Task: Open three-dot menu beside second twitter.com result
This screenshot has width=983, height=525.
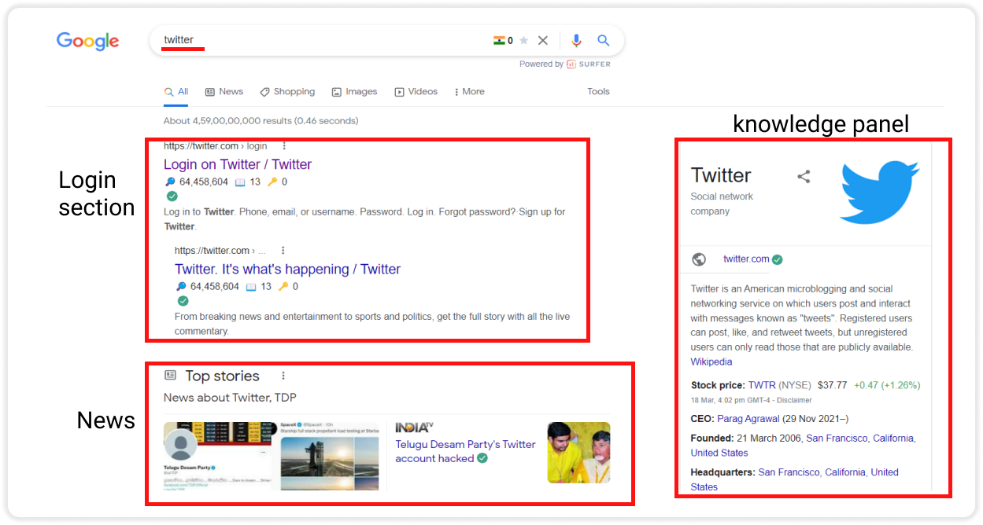Action: (x=283, y=251)
